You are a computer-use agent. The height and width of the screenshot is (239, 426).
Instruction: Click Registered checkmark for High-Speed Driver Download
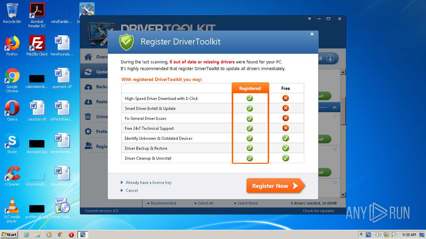(250, 98)
